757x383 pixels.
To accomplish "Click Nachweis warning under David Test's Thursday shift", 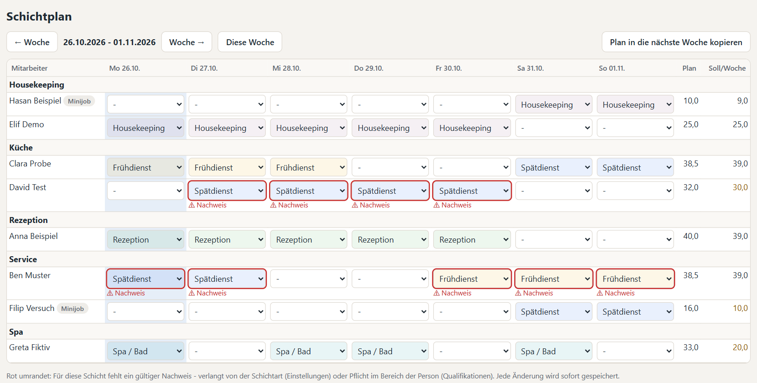I will pos(371,205).
